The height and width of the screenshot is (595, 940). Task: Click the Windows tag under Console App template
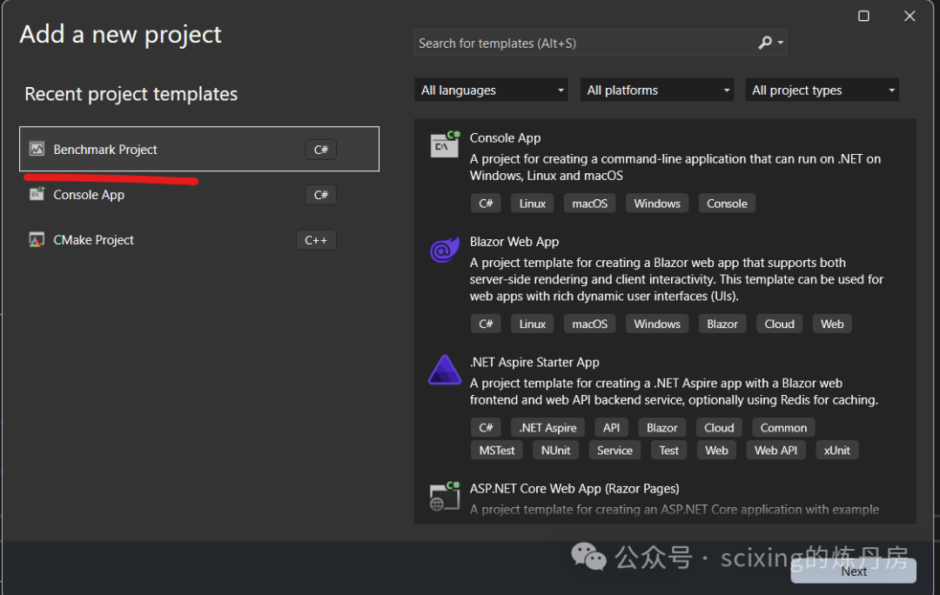pyautogui.click(x=657, y=204)
